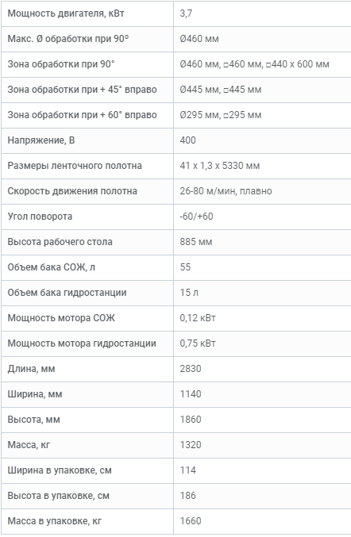351x537 pixels.
Task: Click 'Зона обработки при 90°' label
Action: pyautogui.click(x=61, y=64)
